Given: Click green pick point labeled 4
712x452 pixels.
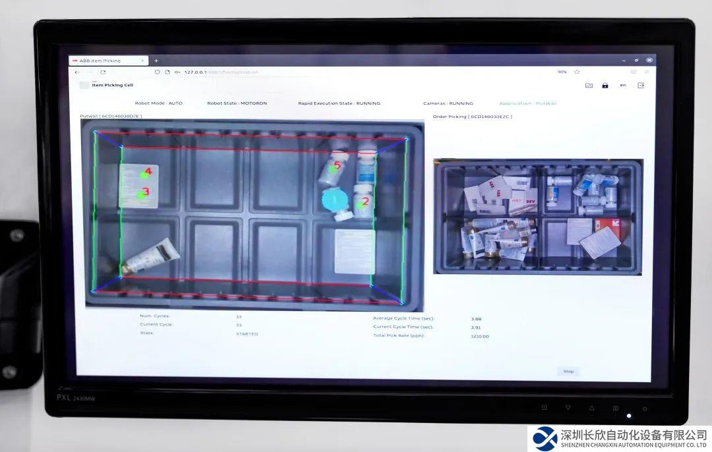Looking at the screenshot, I should 145,175.
